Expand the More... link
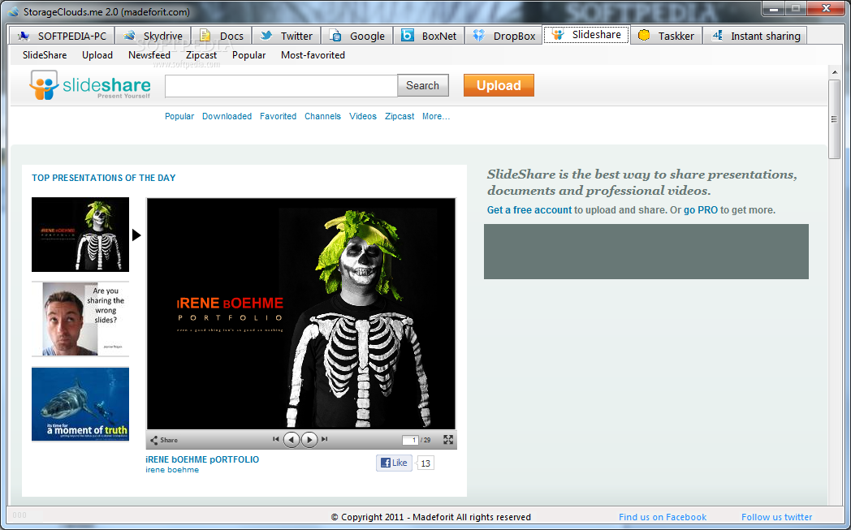This screenshot has height=530, width=851. [436, 116]
